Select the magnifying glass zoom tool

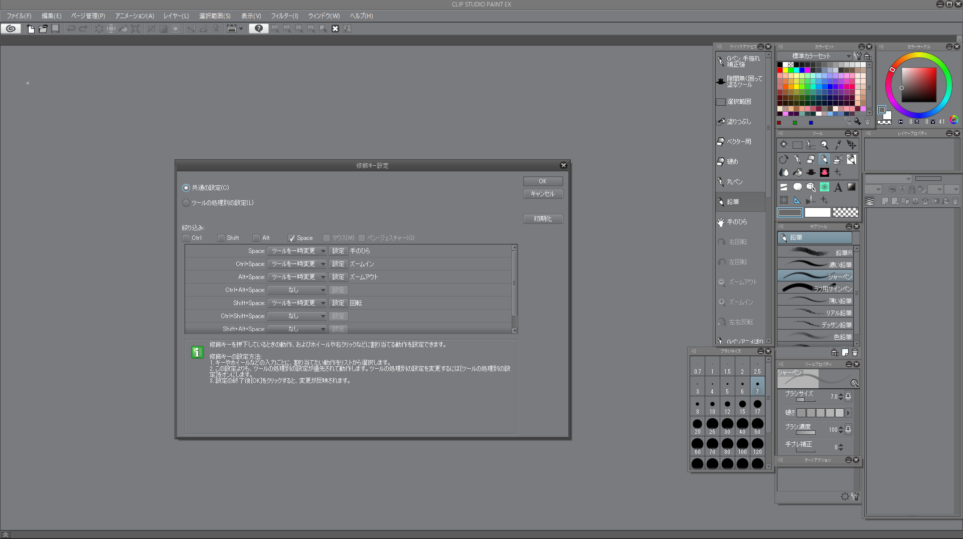tap(824, 145)
